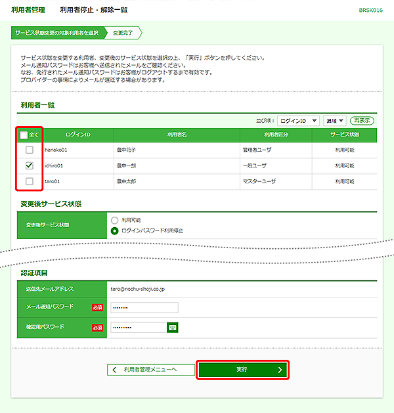Click the BRSK016 screen code

coord(370,11)
